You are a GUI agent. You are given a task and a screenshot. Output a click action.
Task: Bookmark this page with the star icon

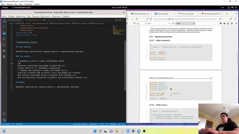point(220,19)
